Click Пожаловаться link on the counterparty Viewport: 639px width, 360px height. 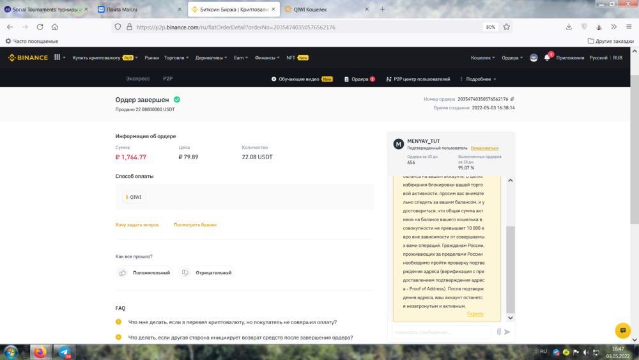tap(484, 148)
